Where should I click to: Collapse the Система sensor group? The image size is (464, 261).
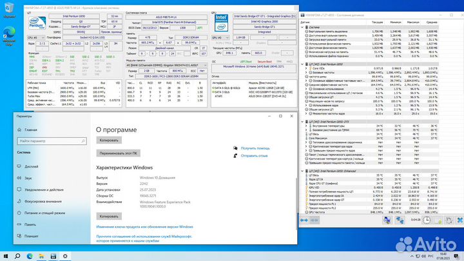point(302,27)
